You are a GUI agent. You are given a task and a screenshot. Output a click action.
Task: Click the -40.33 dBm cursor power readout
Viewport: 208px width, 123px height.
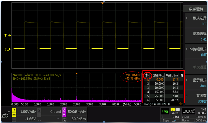click(x=133, y=79)
